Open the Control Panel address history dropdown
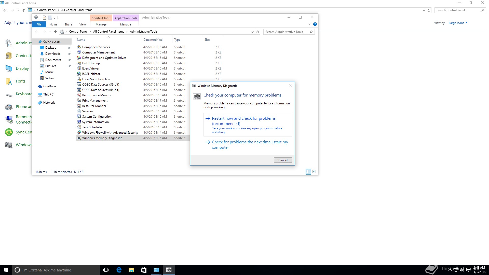 coord(424,10)
